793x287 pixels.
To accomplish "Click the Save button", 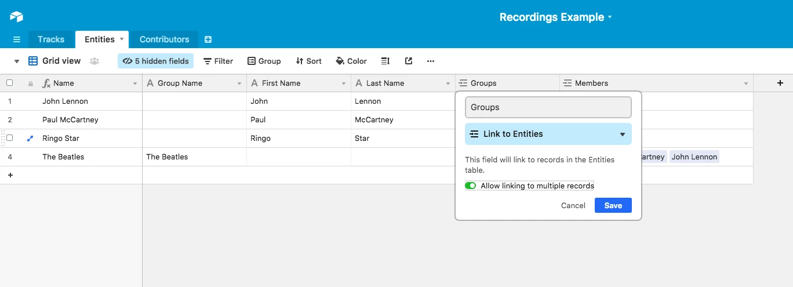I will (613, 205).
